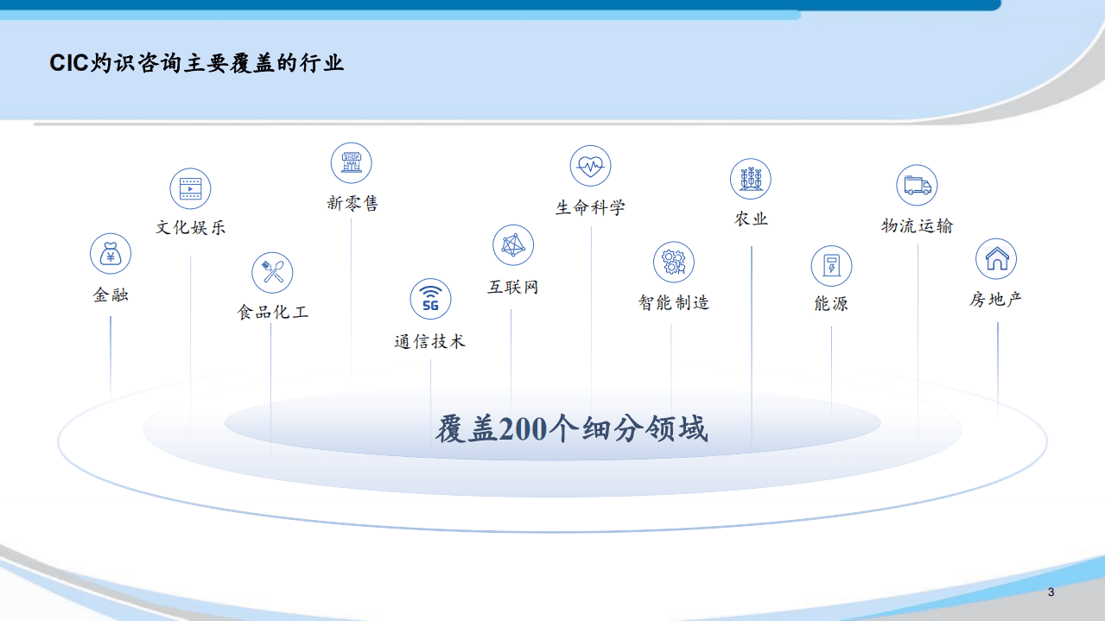Select the 互联网 text label
1105x621 pixels.
[x=515, y=287]
